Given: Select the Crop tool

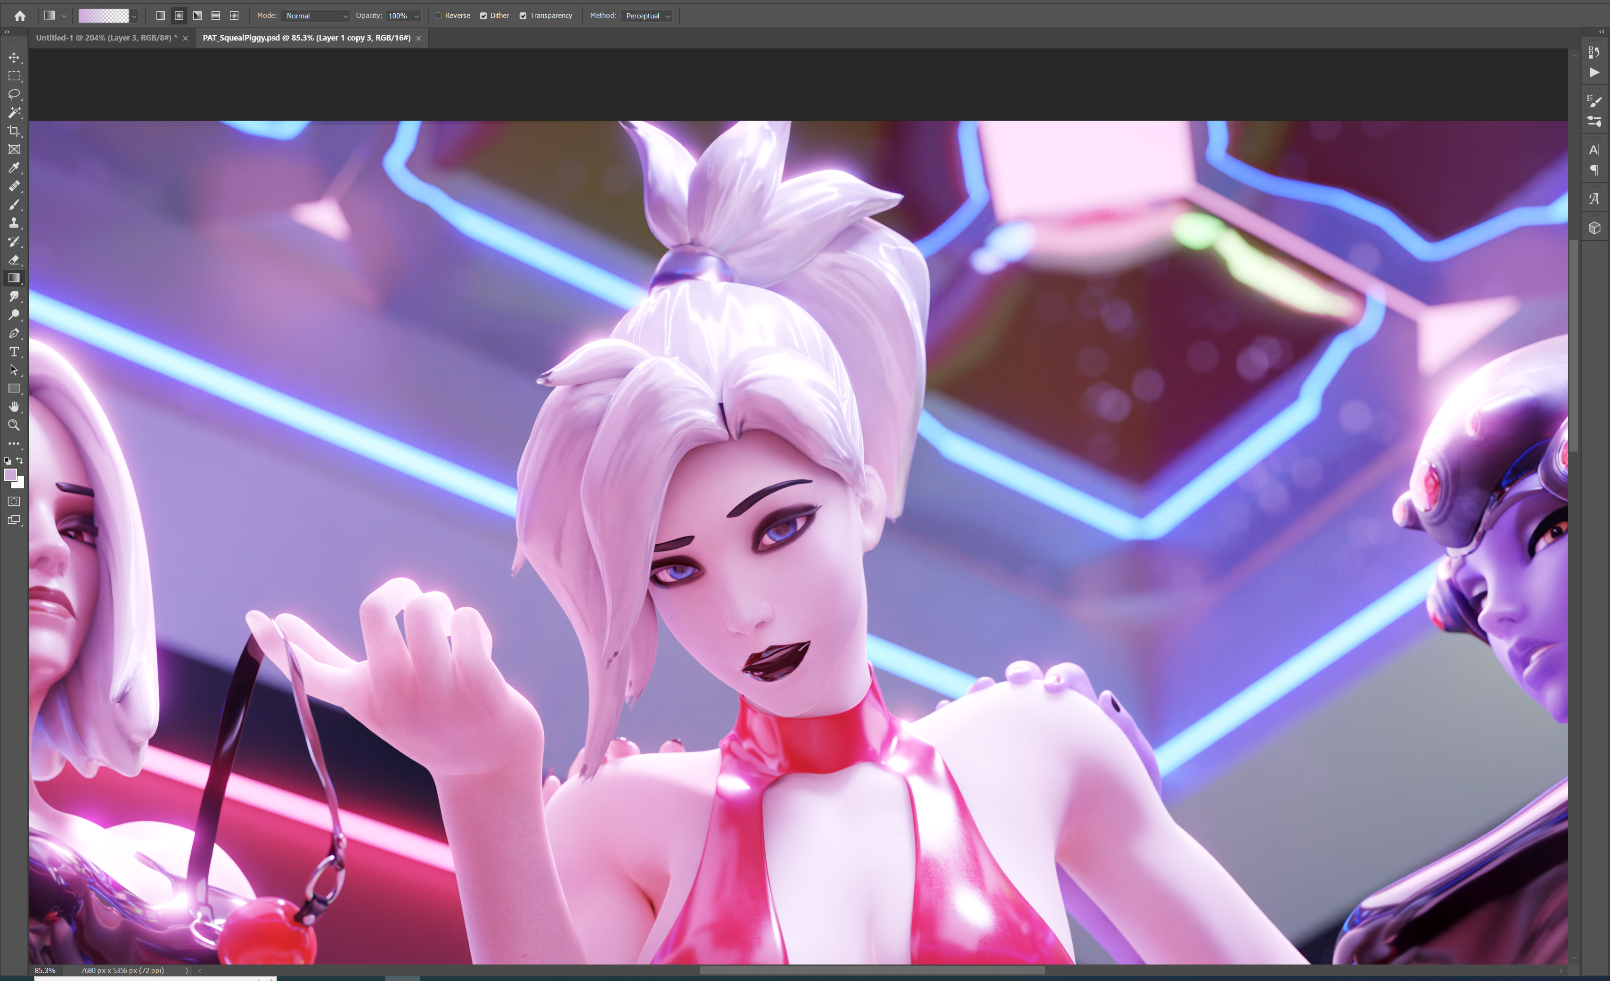Looking at the screenshot, I should tap(14, 131).
